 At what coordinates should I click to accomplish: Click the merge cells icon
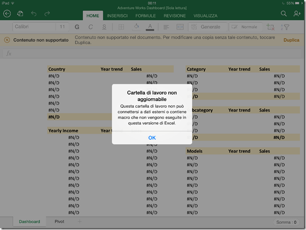(x=180, y=27)
